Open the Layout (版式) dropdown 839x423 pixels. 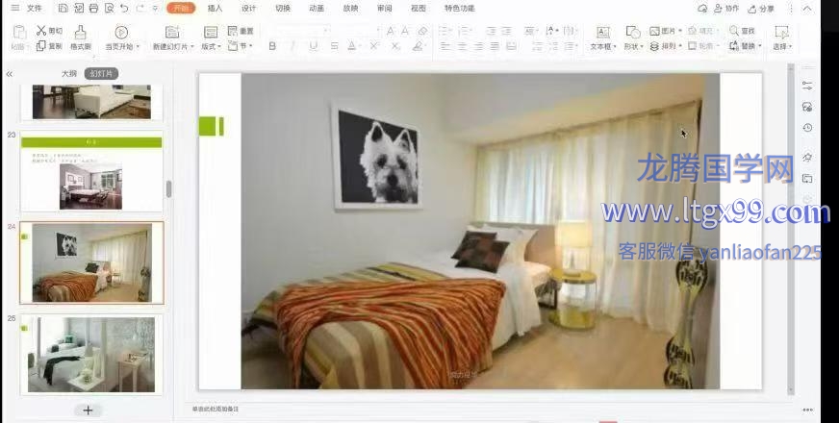[x=211, y=46]
